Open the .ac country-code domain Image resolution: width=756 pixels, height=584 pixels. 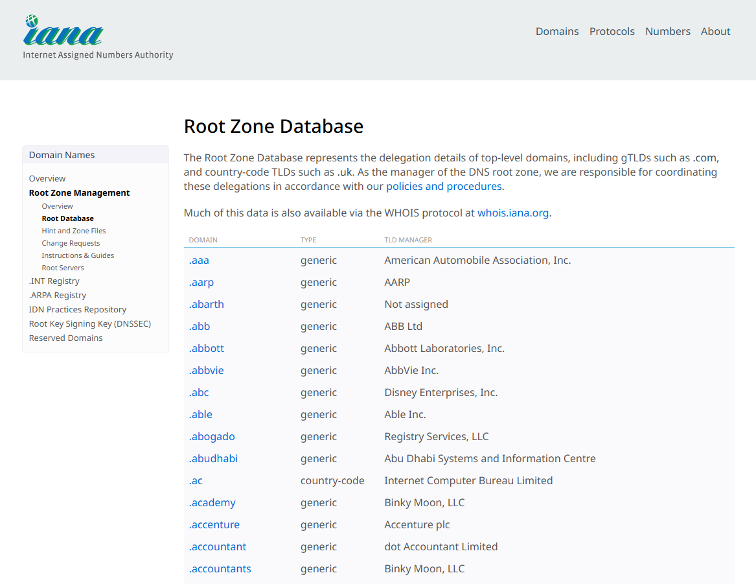196,480
